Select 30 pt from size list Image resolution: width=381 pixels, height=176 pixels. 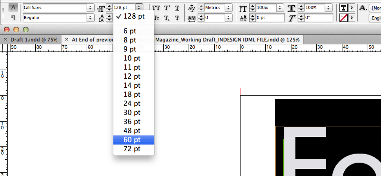coord(134,113)
